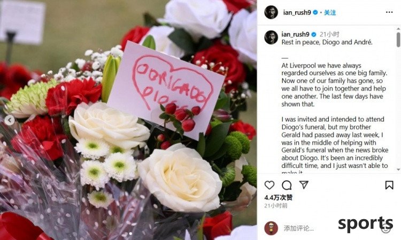Open the three-dot more options menu
Screen dimensions: 401x240
pyautogui.click(x=389, y=12)
